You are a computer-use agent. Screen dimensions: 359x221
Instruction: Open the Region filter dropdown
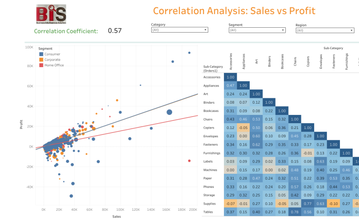324,30
